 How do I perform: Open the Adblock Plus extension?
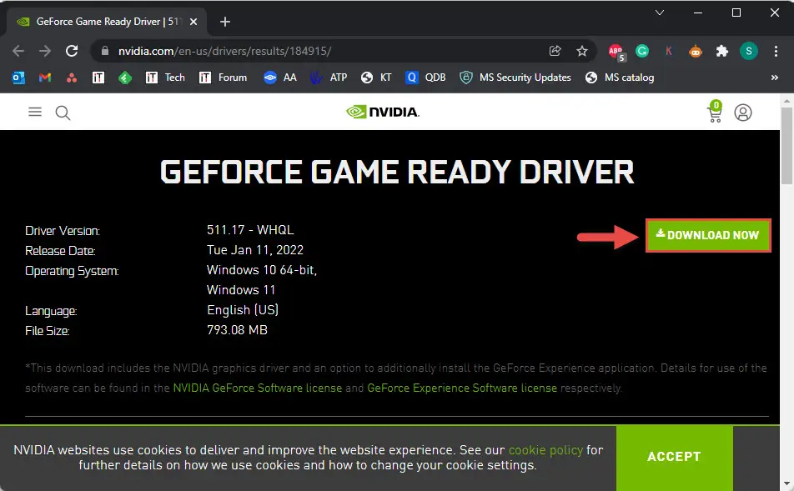[x=616, y=51]
